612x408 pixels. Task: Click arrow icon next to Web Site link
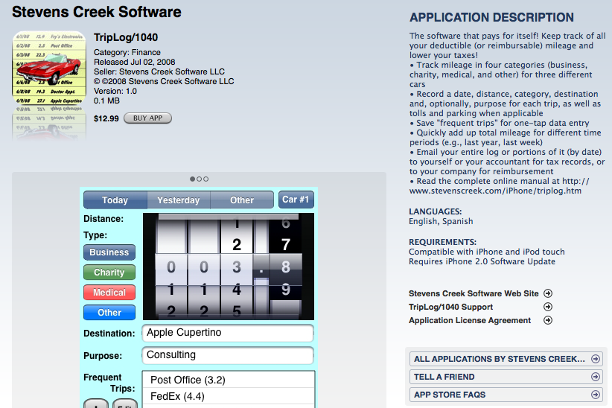click(x=548, y=293)
